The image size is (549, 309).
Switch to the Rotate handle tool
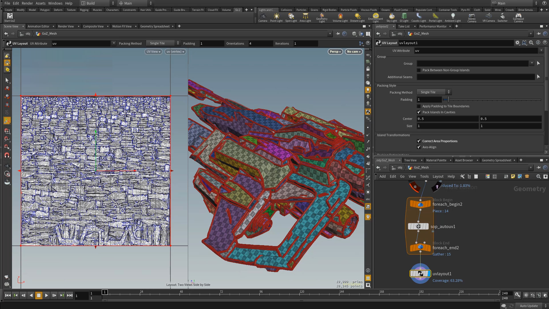7,96
